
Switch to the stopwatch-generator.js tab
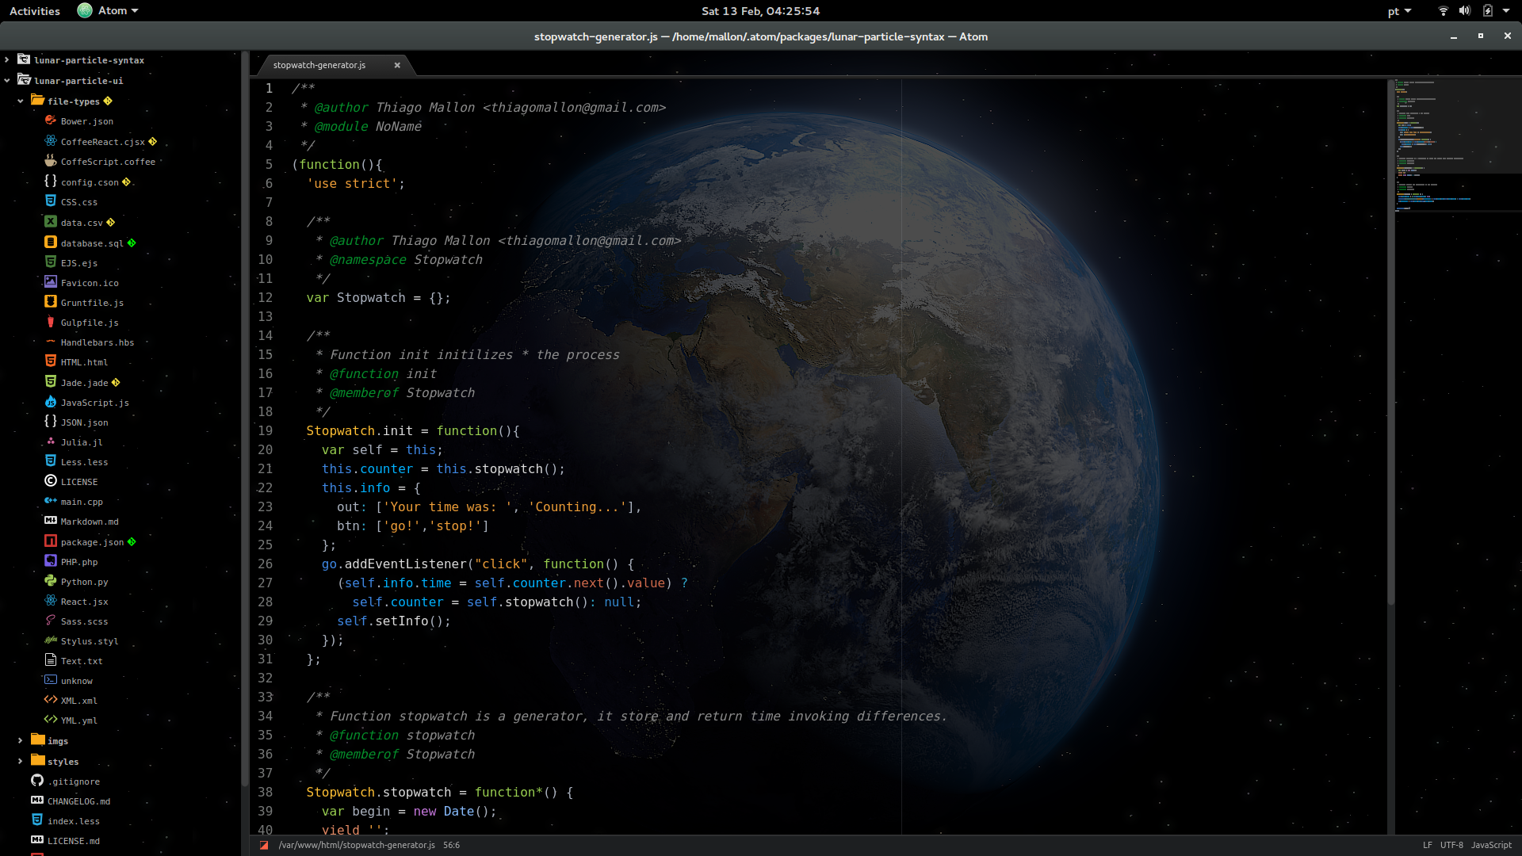point(319,65)
